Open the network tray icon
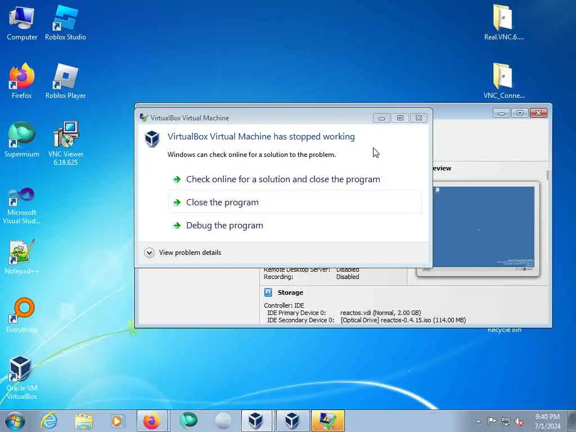The width and height of the screenshot is (576, 432). pyautogui.click(x=506, y=421)
